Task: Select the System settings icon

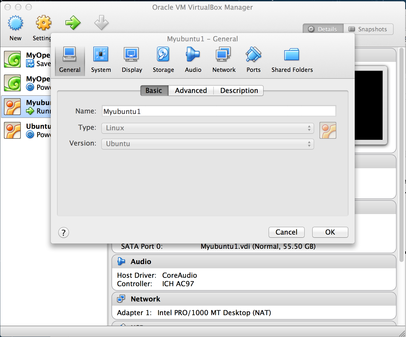Action: point(101,59)
